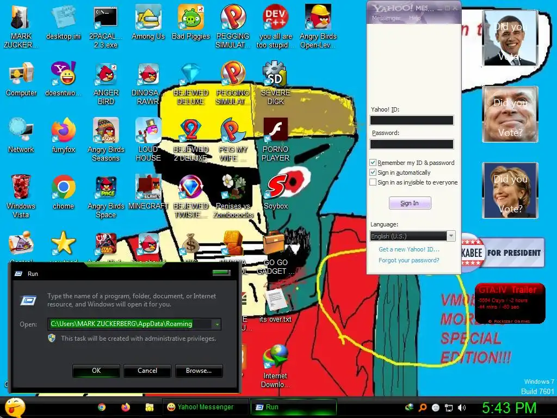The width and height of the screenshot is (557, 418).
Task: Open the Messenger menu in Yahoo Messenger
Action: click(x=386, y=18)
